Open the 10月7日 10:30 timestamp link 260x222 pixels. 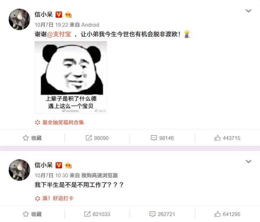point(51,176)
